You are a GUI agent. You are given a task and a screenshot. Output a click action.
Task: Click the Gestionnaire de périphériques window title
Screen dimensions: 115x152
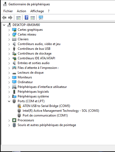coord(29,4)
